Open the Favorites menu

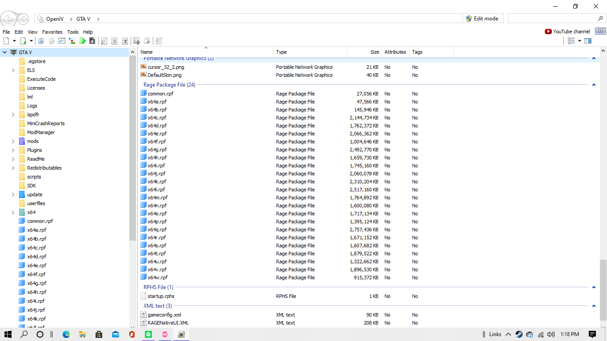52,32
